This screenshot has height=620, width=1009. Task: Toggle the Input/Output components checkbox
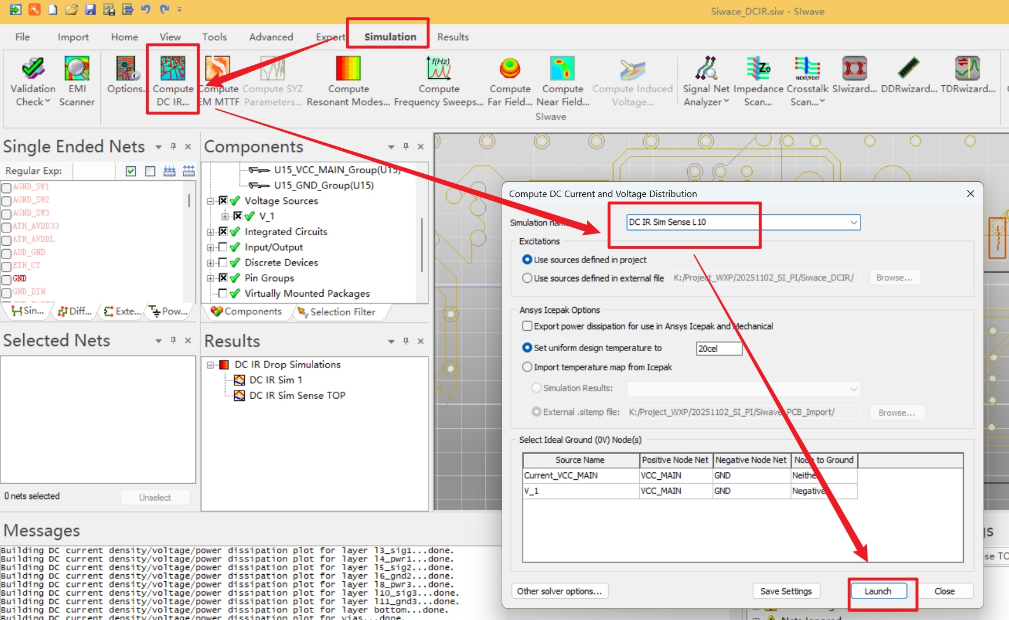click(x=223, y=247)
